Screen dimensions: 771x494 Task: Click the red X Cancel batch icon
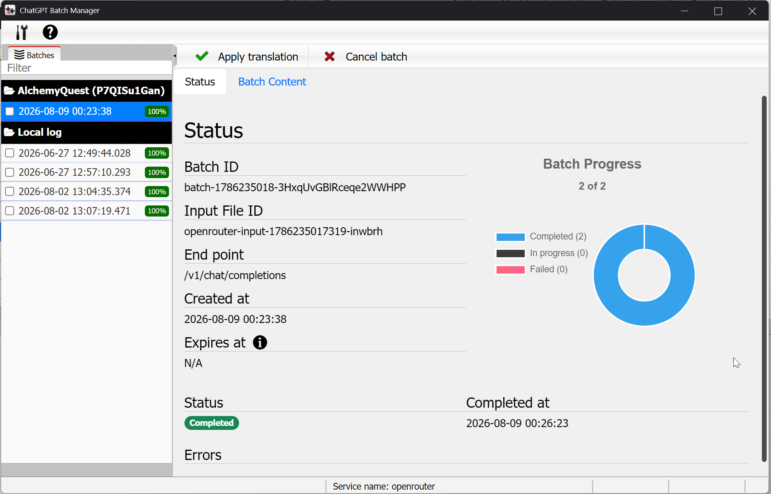[x=329, y=57]
